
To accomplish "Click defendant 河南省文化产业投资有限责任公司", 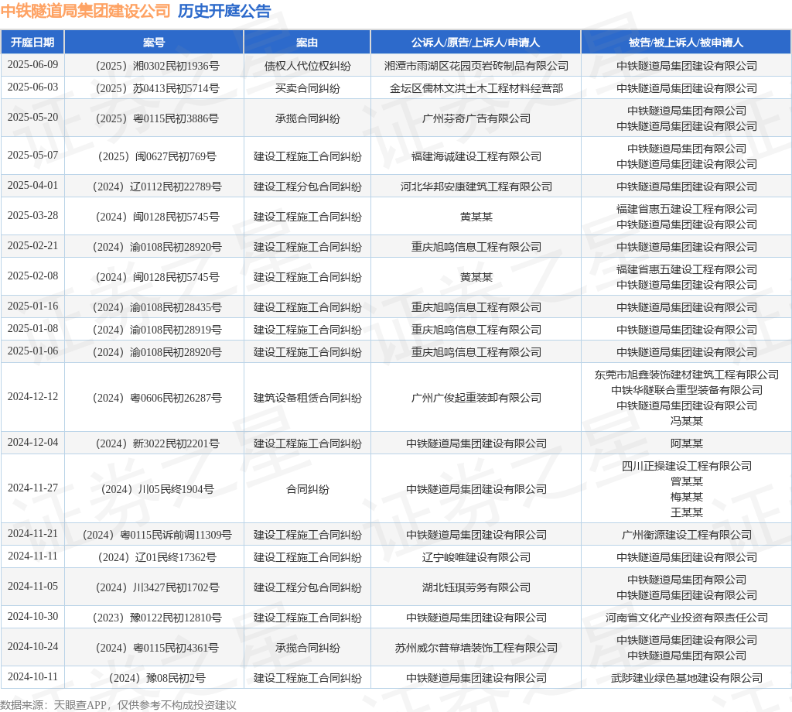I will [687, 618].
